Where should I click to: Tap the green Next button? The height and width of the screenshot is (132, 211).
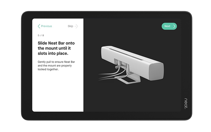point(169,26)
